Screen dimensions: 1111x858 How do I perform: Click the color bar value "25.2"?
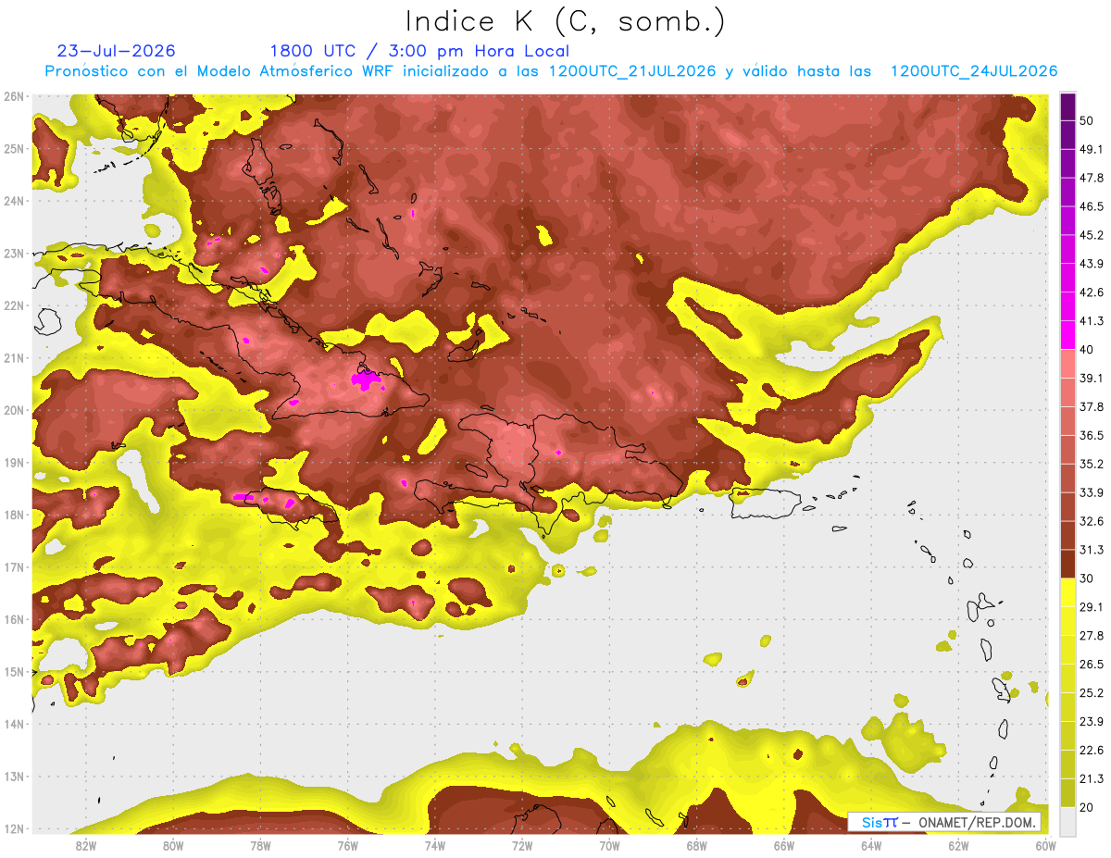1092,693
